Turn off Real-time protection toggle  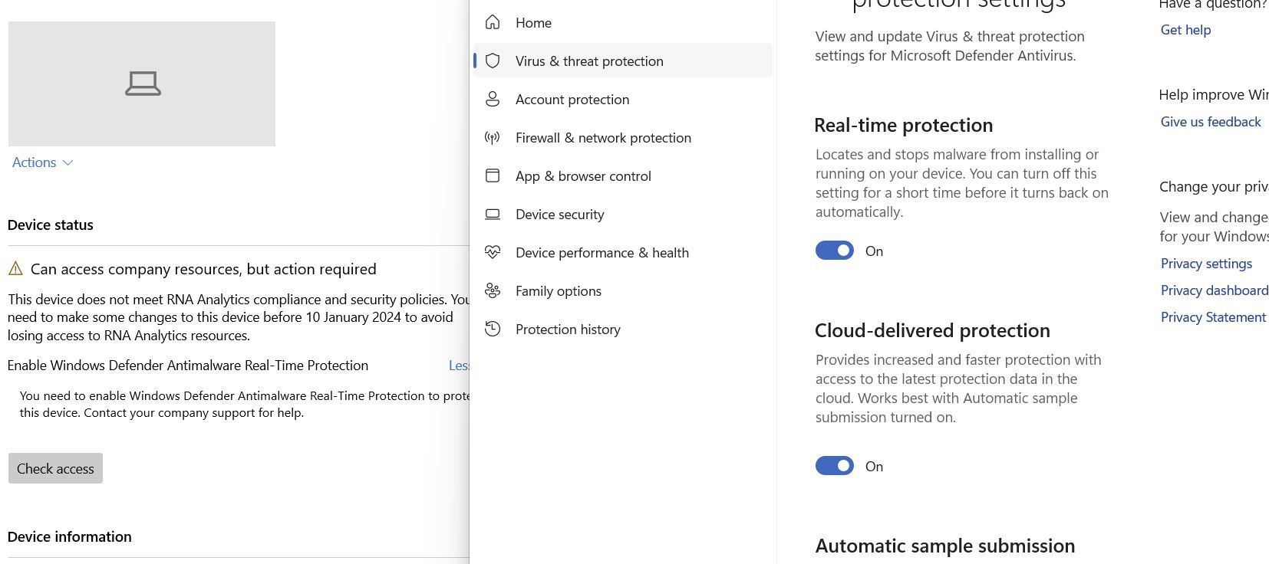835,251
